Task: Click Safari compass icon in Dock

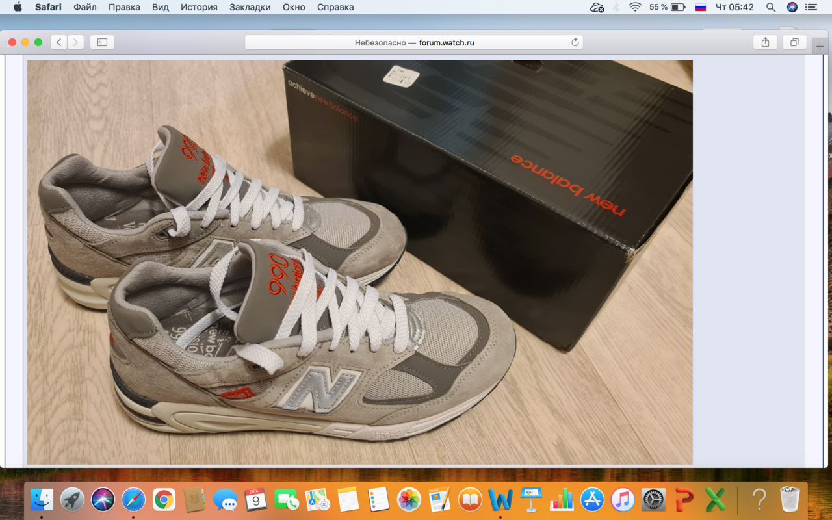Action: pyautogui.click(x=134, y=499)
